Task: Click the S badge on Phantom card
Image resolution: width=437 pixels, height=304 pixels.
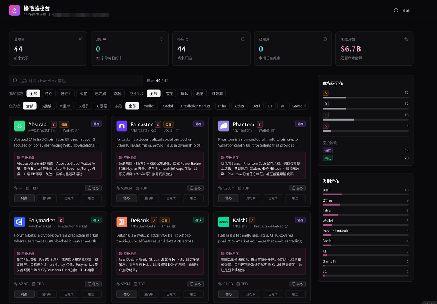Action: (260, 124)
